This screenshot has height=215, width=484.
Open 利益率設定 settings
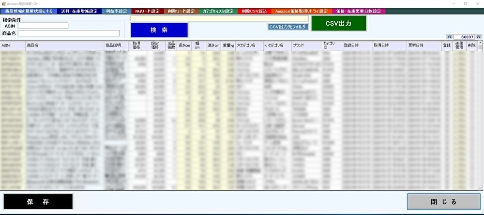click(116, 11)
